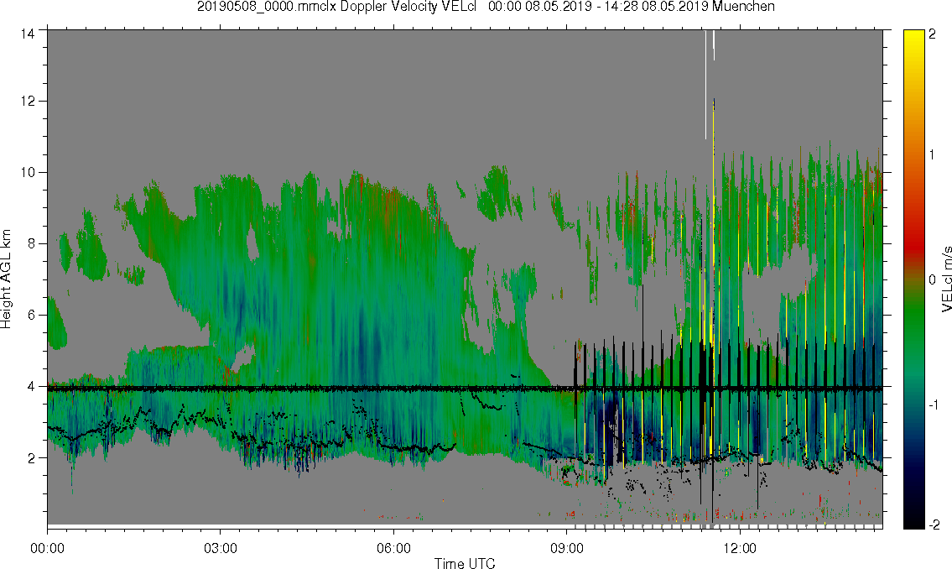The image size is (952, 569).
Task: Click the 00:00 time tick label
Action: [47, 548]
